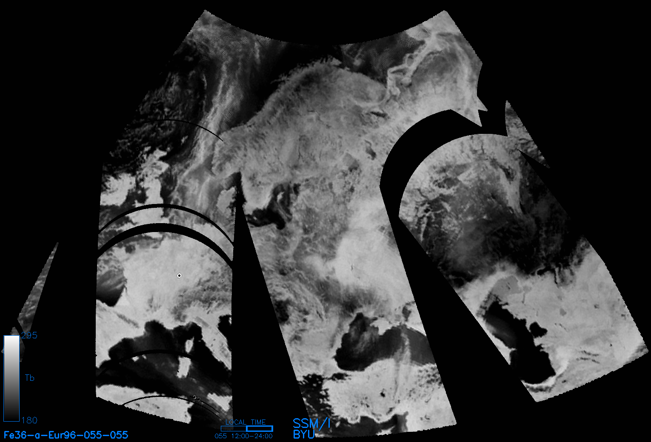Click the 295 maximum scale value
Image resolution: width=651 pixels, height=442 pixels.
29,335
